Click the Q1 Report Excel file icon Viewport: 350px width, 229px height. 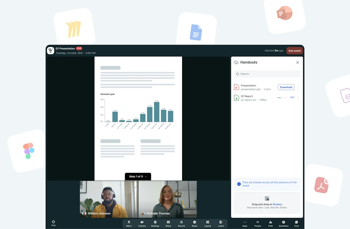[236, 98]
